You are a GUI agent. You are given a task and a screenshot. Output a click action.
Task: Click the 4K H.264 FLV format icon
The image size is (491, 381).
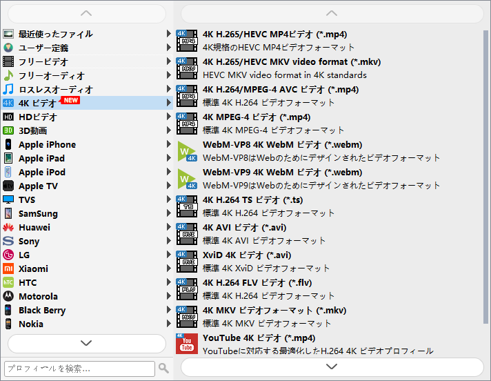[x=187, y=289]
